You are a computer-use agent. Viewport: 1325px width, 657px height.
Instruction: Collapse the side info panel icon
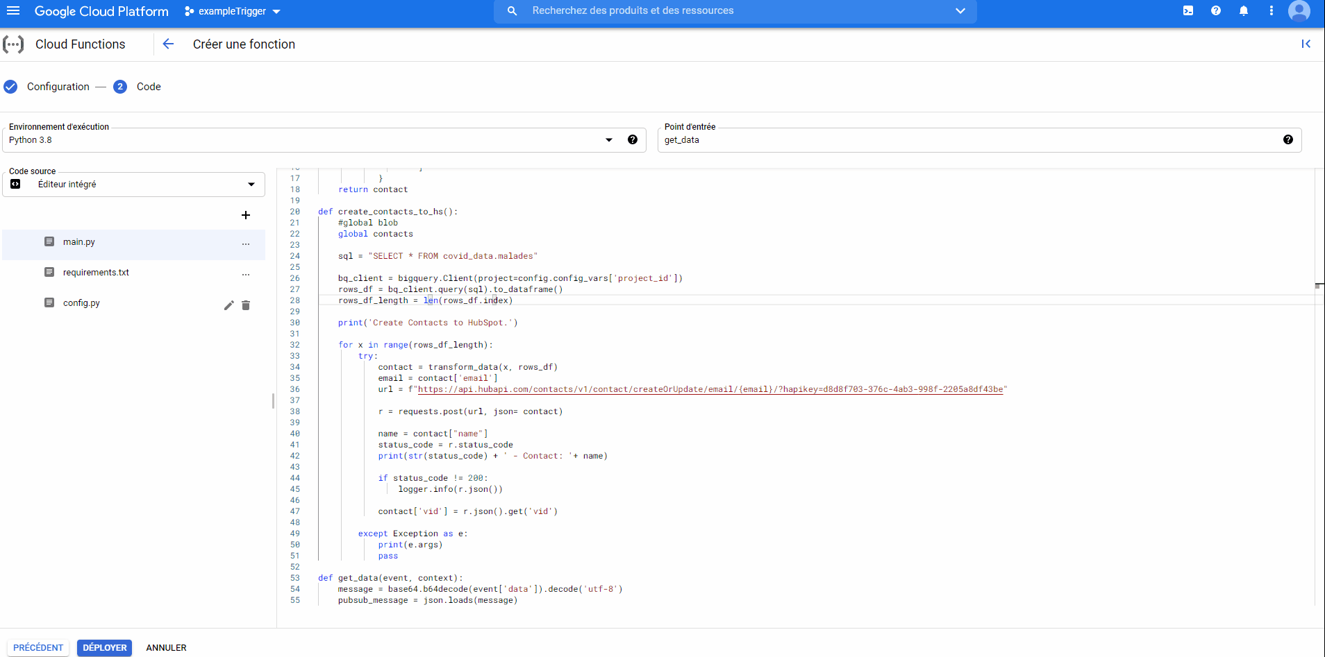1306,44
